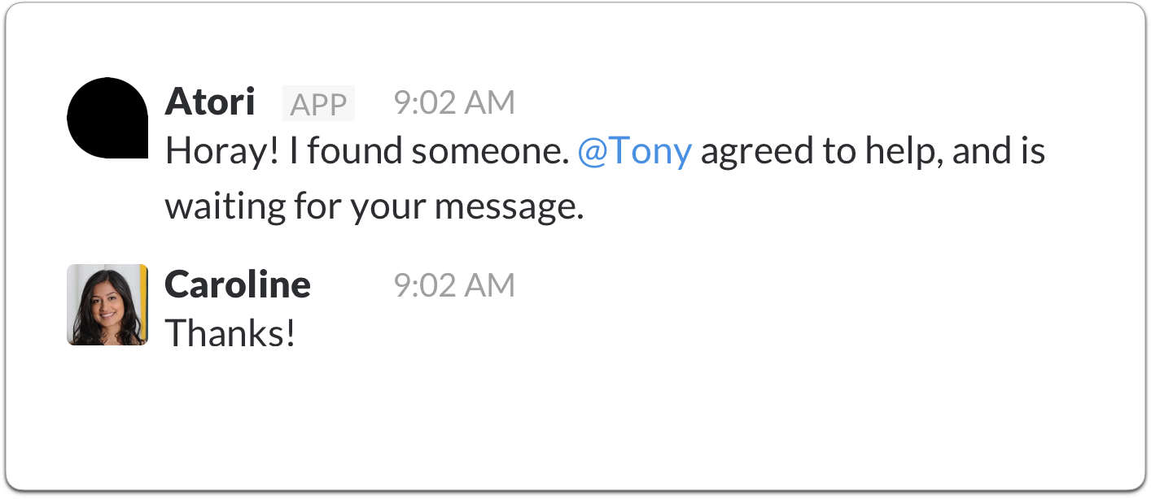Select Caroline's "Thanks!" message text
Viewport: 1151px width, 499px height.
tap(230, 333)
